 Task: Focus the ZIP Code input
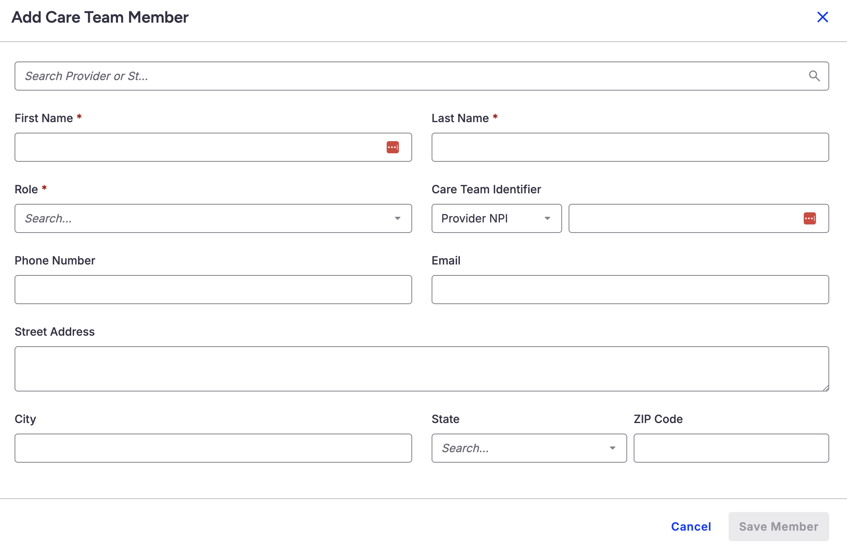731,448
